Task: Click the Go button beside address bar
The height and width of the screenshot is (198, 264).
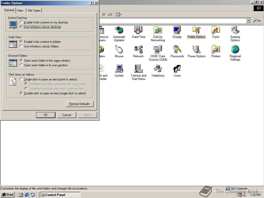Action: tap(257, 21)
